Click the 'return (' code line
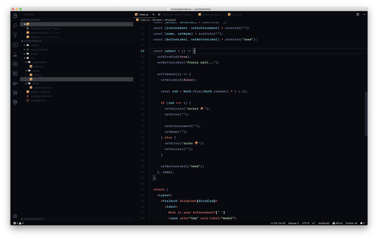The height and width of the screenshot is (239, 378). pos(161,189)
